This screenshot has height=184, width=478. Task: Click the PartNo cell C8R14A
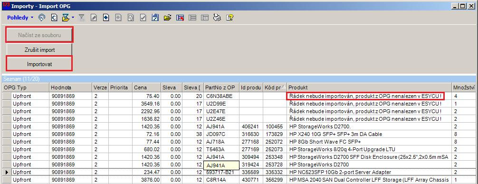(221, 180)
